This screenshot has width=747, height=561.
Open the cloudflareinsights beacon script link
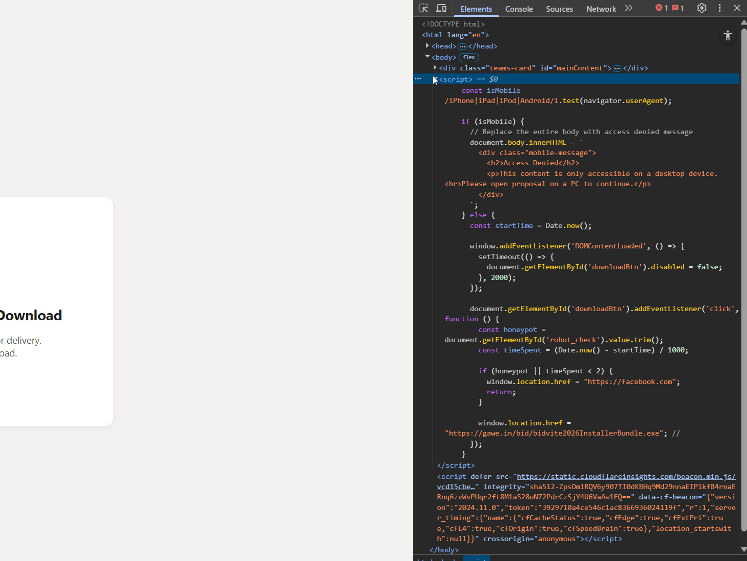tap(626, 476)
